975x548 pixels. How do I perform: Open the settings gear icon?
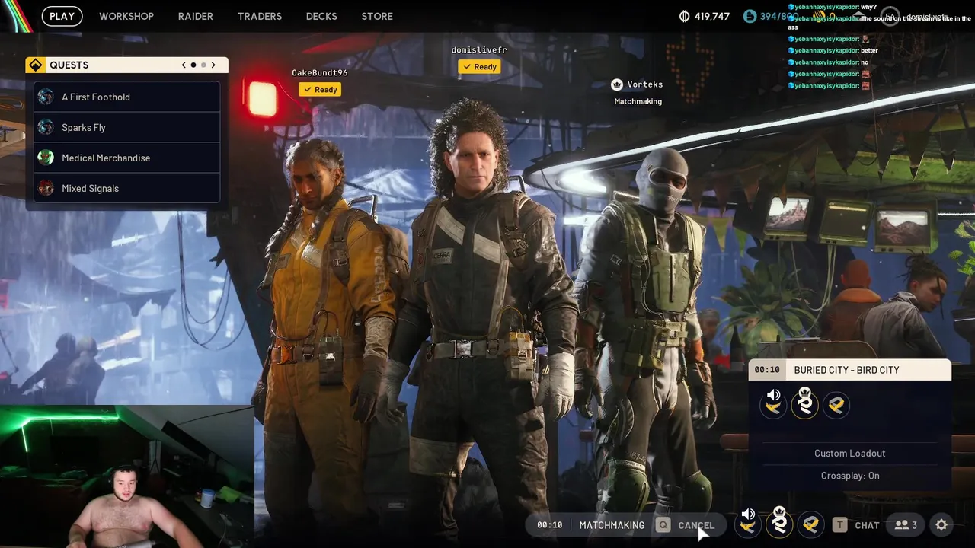tap(941, 525)
